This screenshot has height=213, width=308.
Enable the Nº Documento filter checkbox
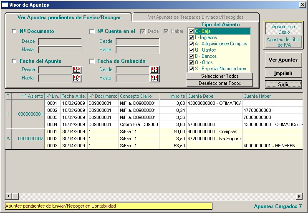(14, 31)
